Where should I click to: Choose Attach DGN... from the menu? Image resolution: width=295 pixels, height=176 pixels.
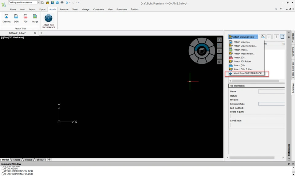click(x=246, y=65)
